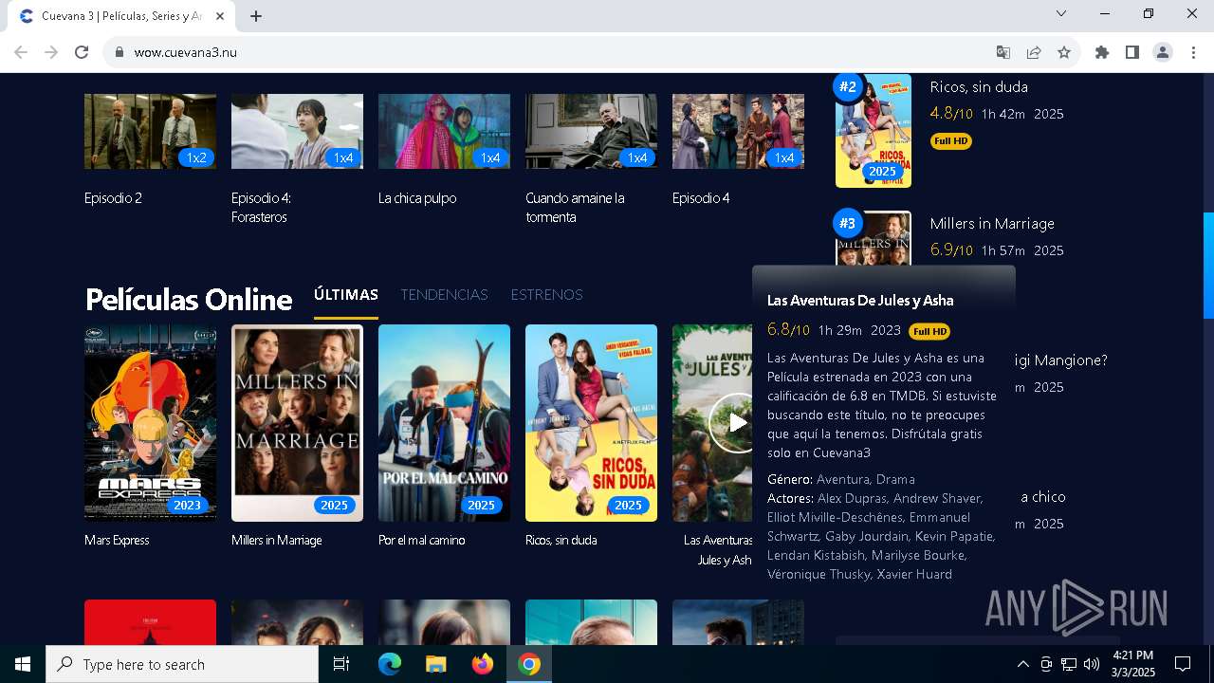The image size is (1214, 683).
Task: Open the Millers in Marriage poster
Action: (x=297, y=423)
